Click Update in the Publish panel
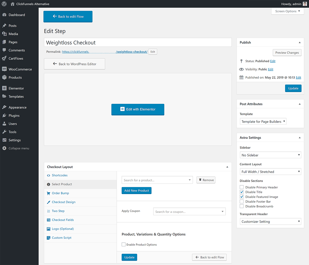 tap(293, 88)
